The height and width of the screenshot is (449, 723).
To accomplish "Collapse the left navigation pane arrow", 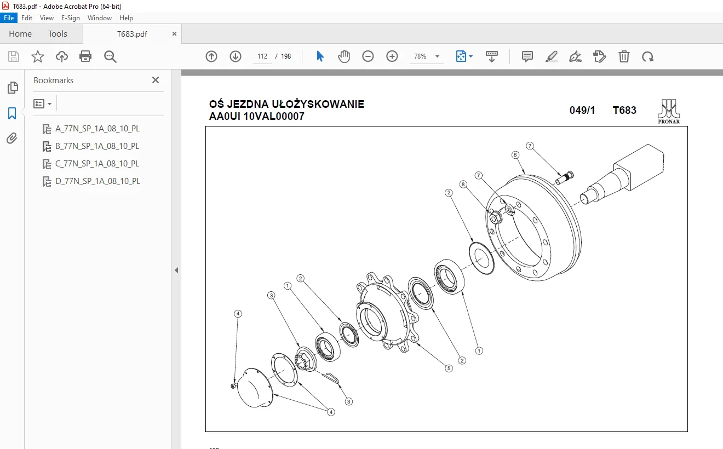I will pyautogui.click(x=176, y=270).
